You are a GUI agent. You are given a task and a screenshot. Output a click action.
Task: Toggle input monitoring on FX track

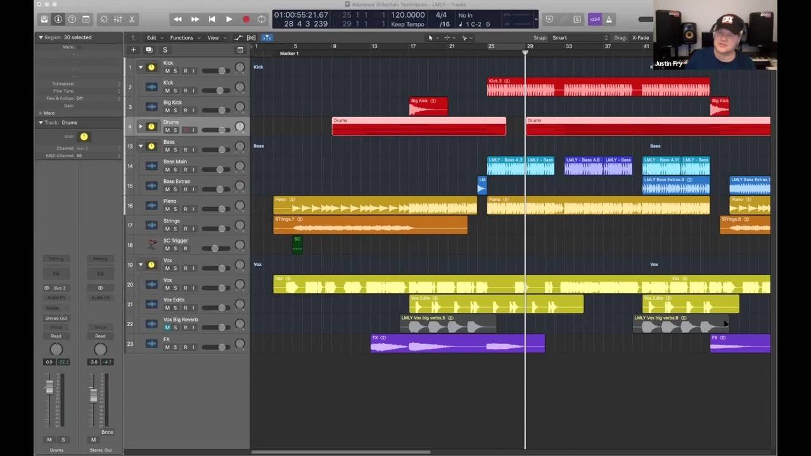pyautogui.click(x=193, y=347)
